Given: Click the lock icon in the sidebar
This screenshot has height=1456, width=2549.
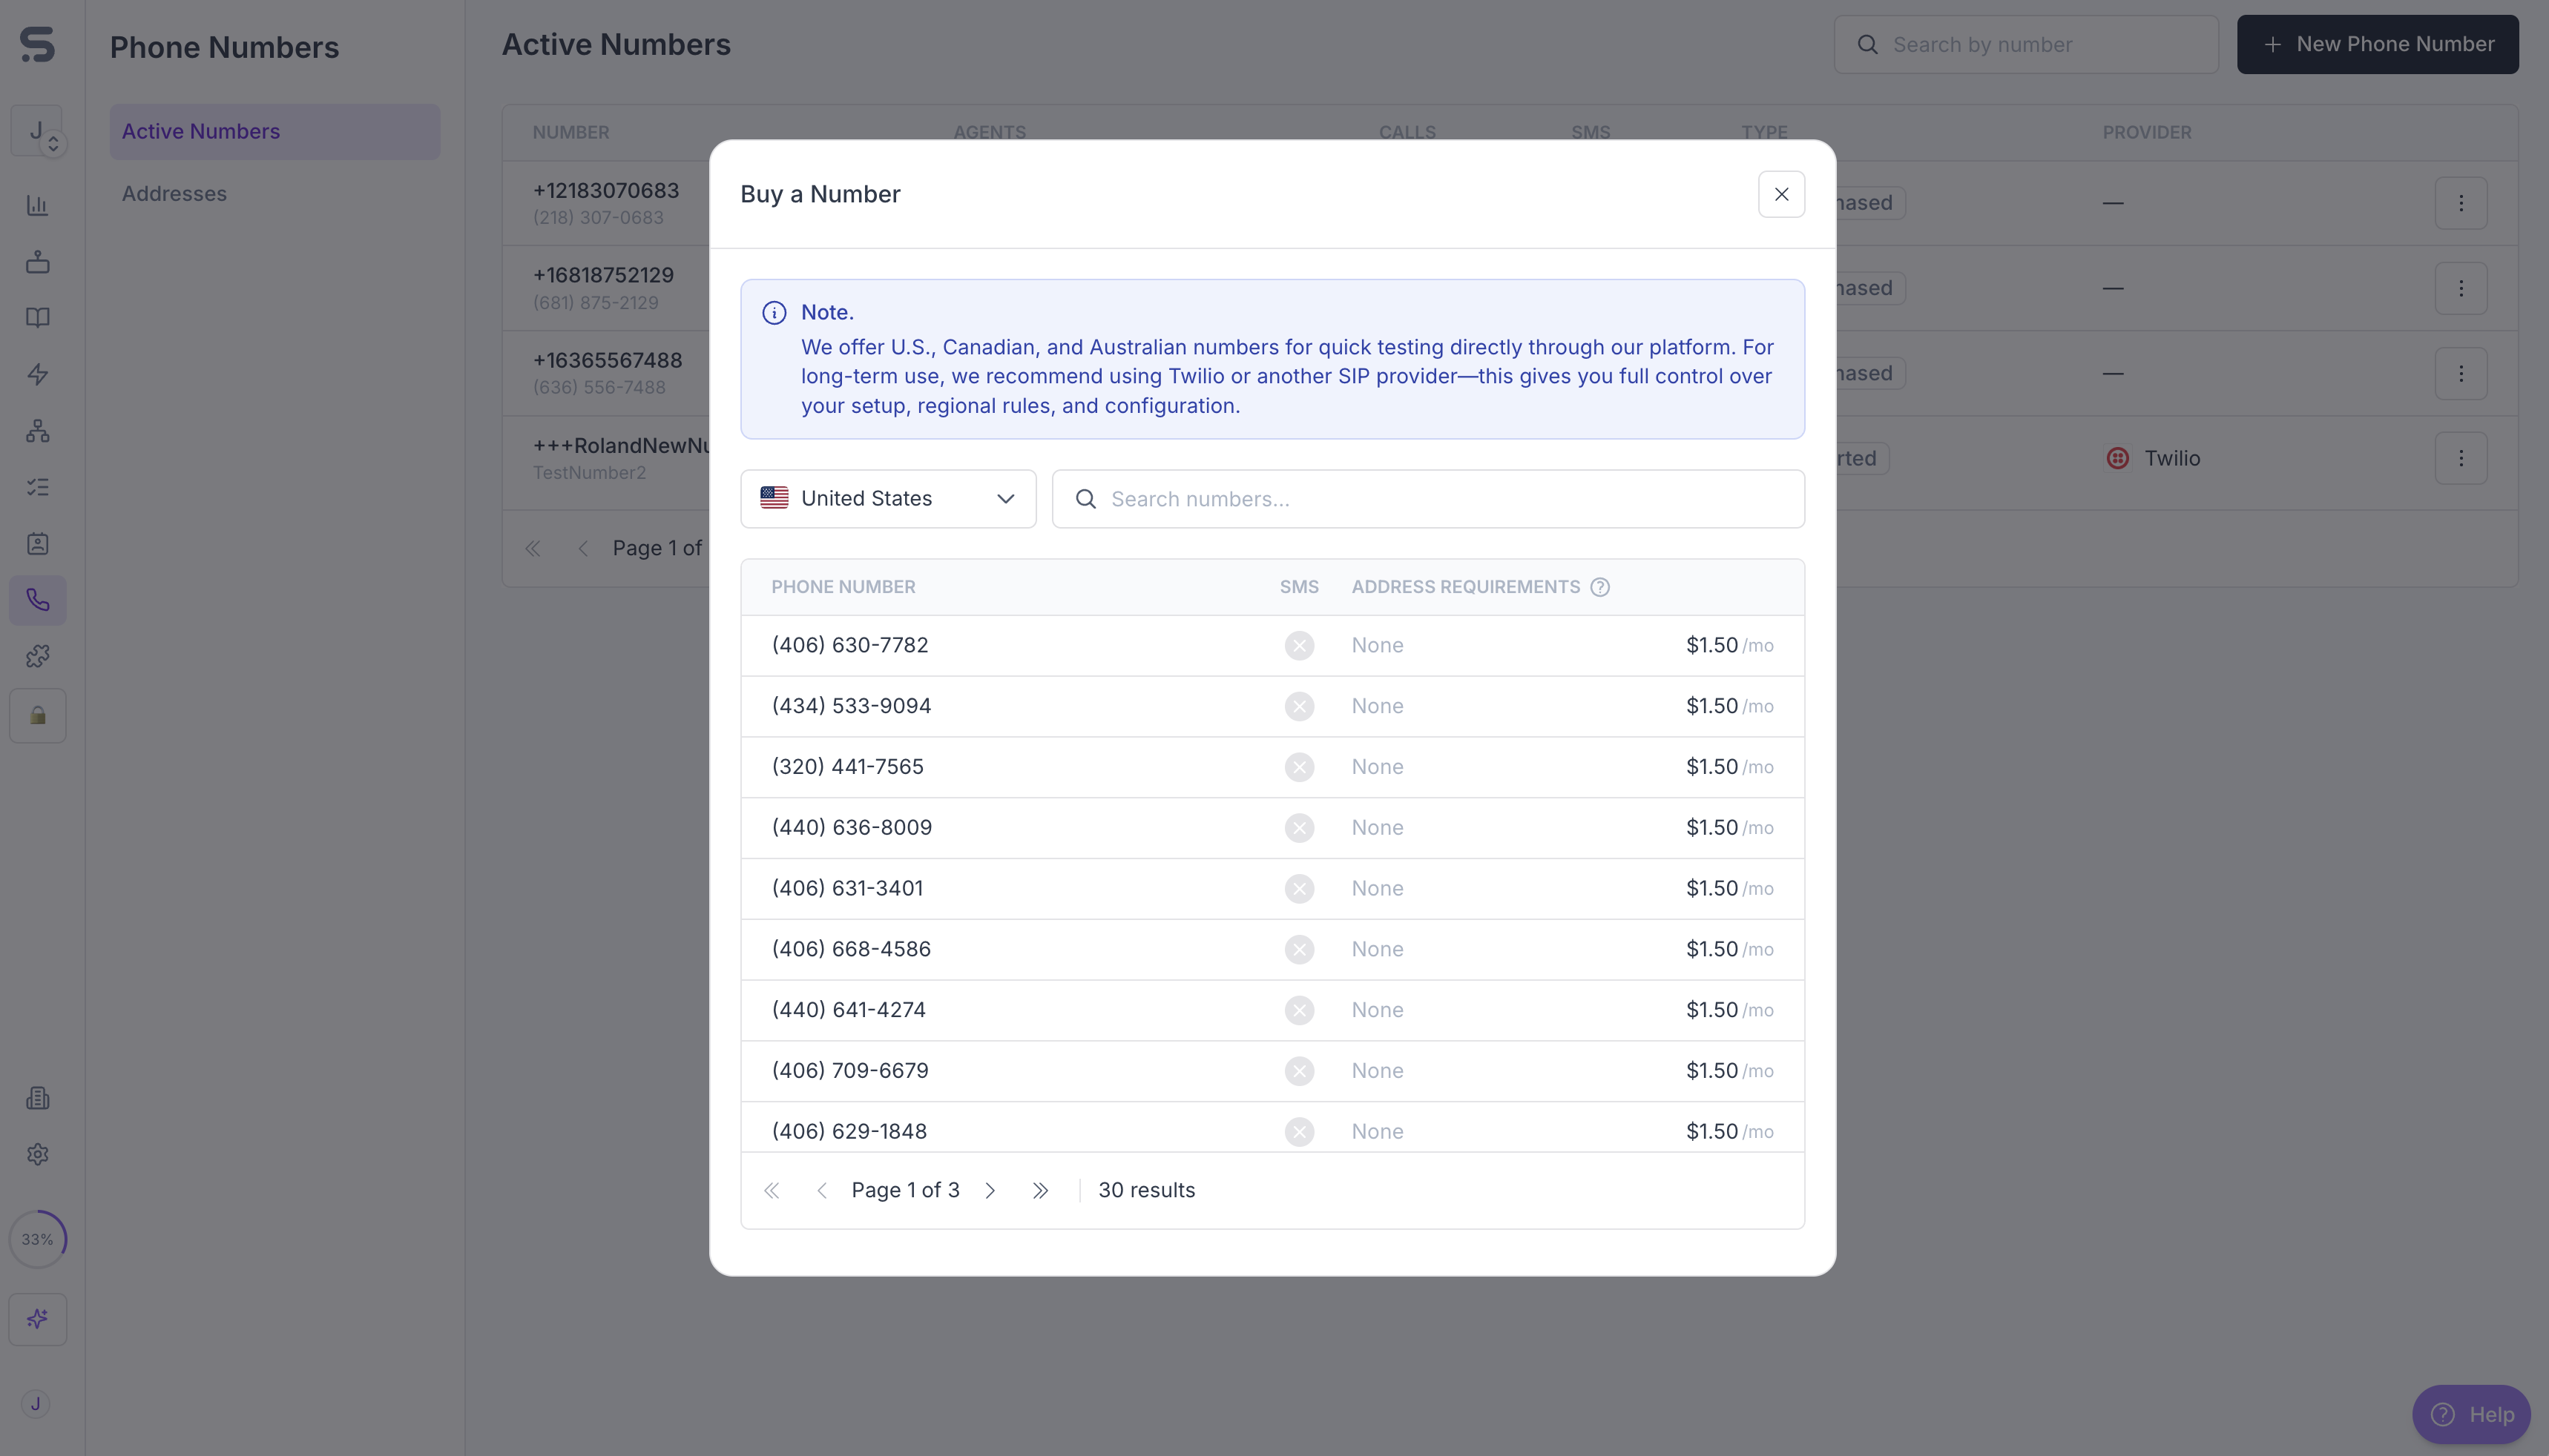Looking at the screenshot, I should pyautogui.click(x=38, y=716).
